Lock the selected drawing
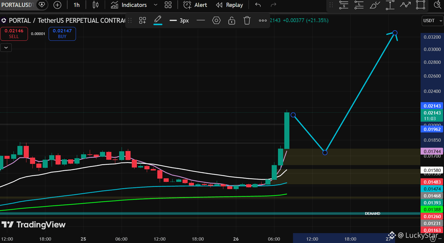Viewport: 444px width, 243px height. pyautogui.click(x=231, y=20)
